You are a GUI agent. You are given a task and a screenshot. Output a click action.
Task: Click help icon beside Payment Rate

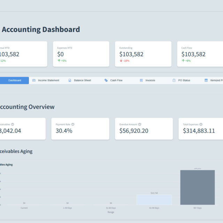[73, 124]
